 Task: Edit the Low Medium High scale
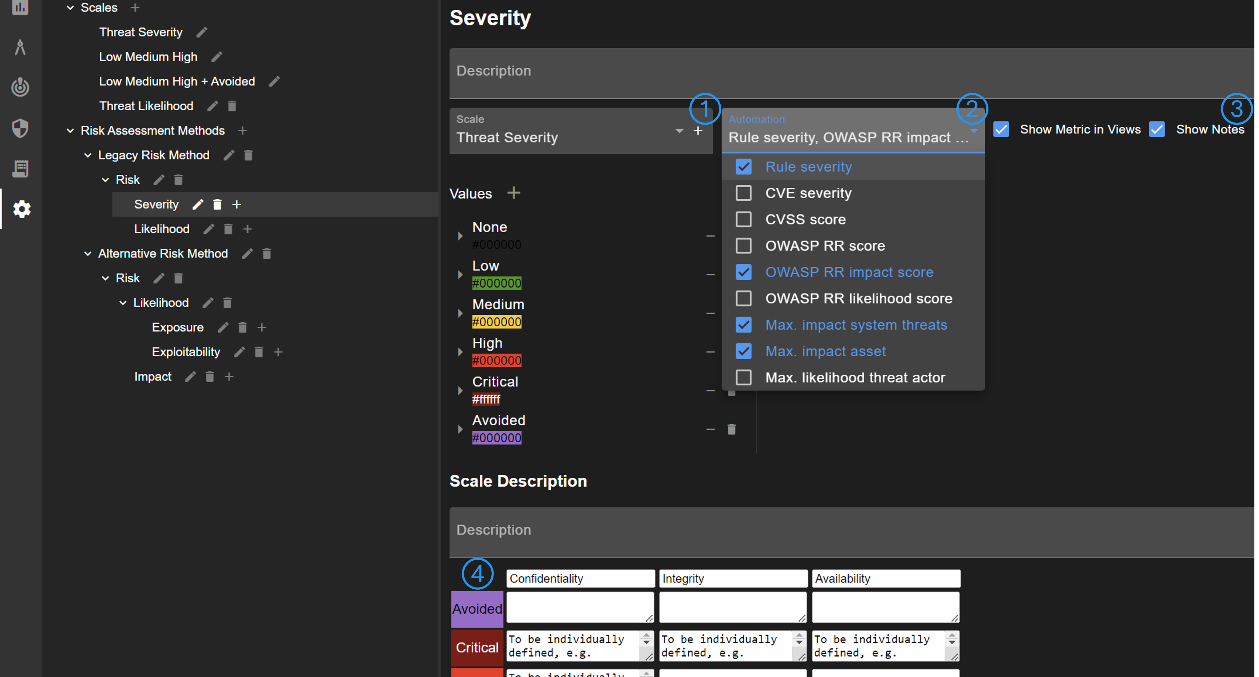pos(217,57)
